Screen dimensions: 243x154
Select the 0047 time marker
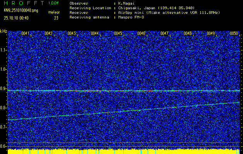tap(165, 33)
